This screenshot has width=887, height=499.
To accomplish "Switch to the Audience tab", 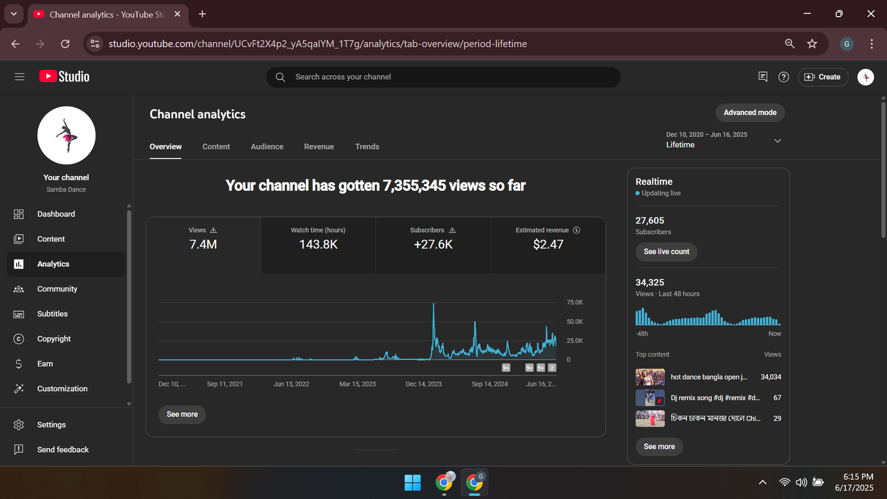I will pyautogui.click(x=267, y=146).
